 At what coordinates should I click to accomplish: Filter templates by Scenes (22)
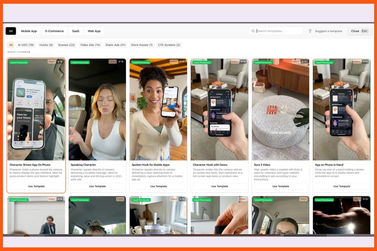point(66,45)
